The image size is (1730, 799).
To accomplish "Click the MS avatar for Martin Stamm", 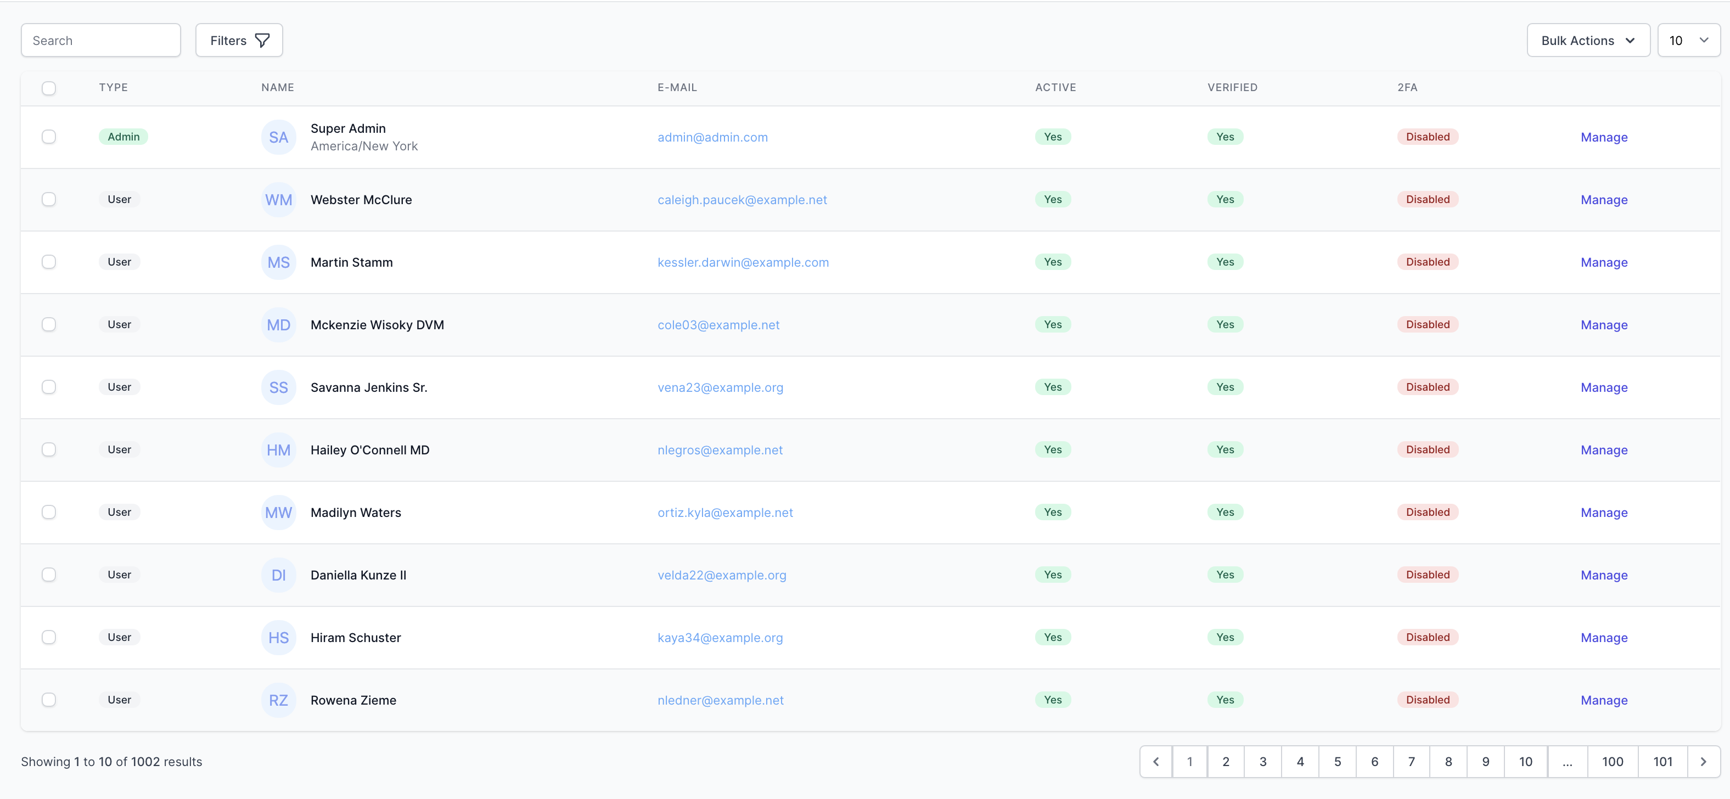I will click(x=278, y=262).
